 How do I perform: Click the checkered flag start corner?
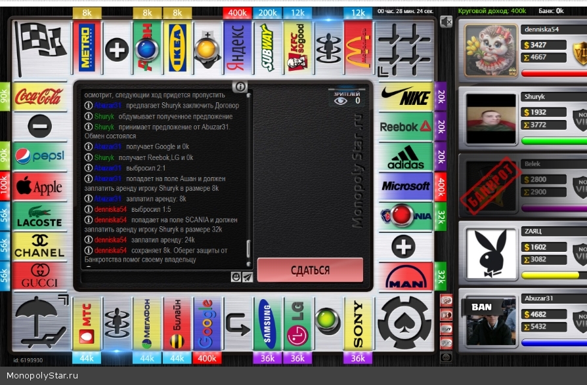[x=41, y=49]
